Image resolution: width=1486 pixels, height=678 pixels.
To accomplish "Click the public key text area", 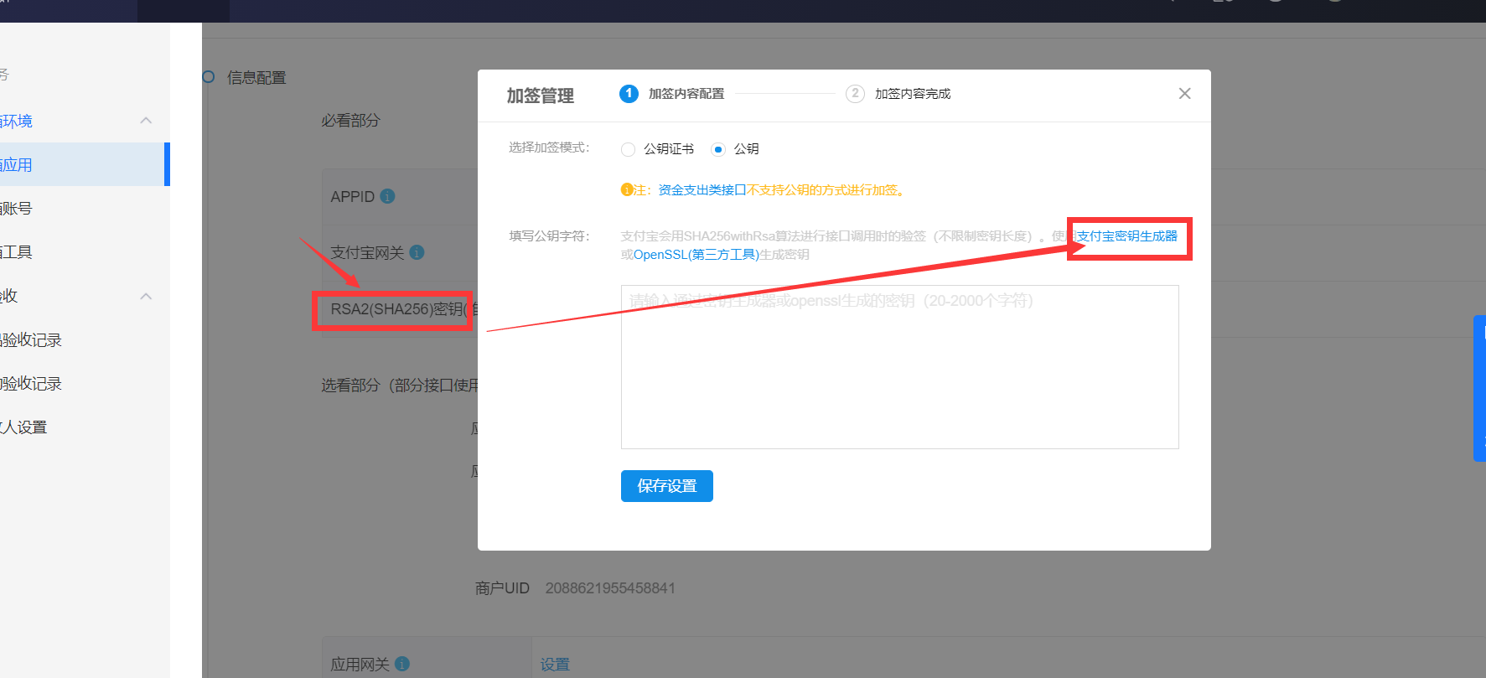I will click(899, 367).
